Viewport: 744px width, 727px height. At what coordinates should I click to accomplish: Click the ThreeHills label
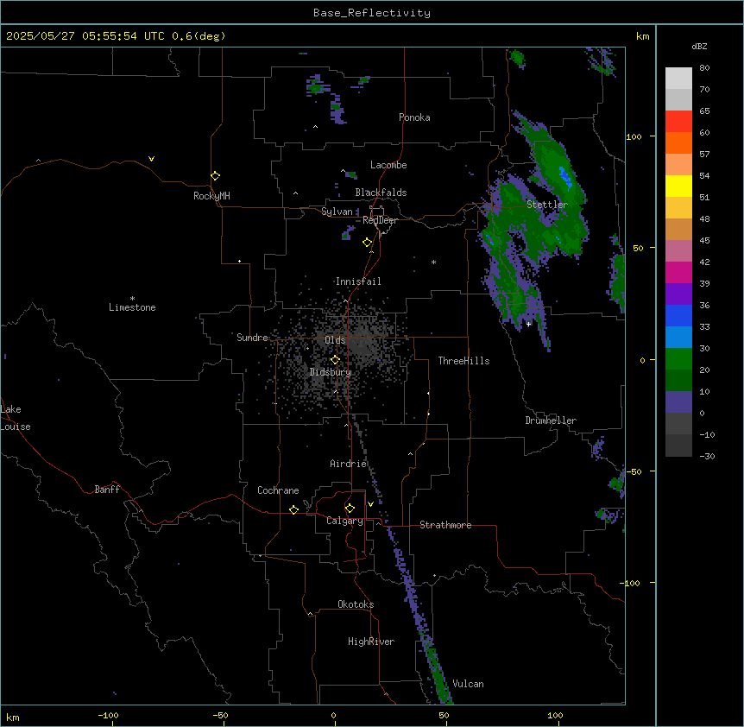tap(463, 361)
